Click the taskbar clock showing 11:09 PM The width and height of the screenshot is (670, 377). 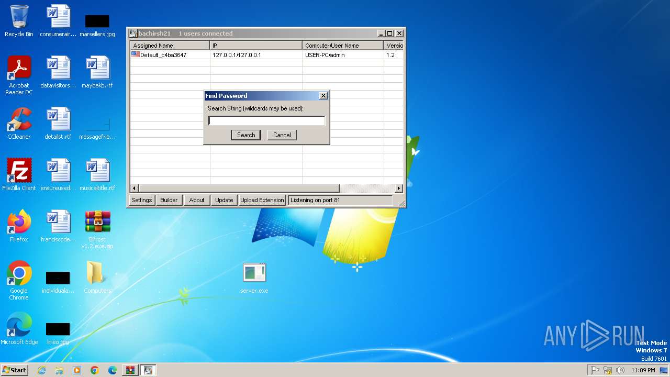tap(643, 370)
